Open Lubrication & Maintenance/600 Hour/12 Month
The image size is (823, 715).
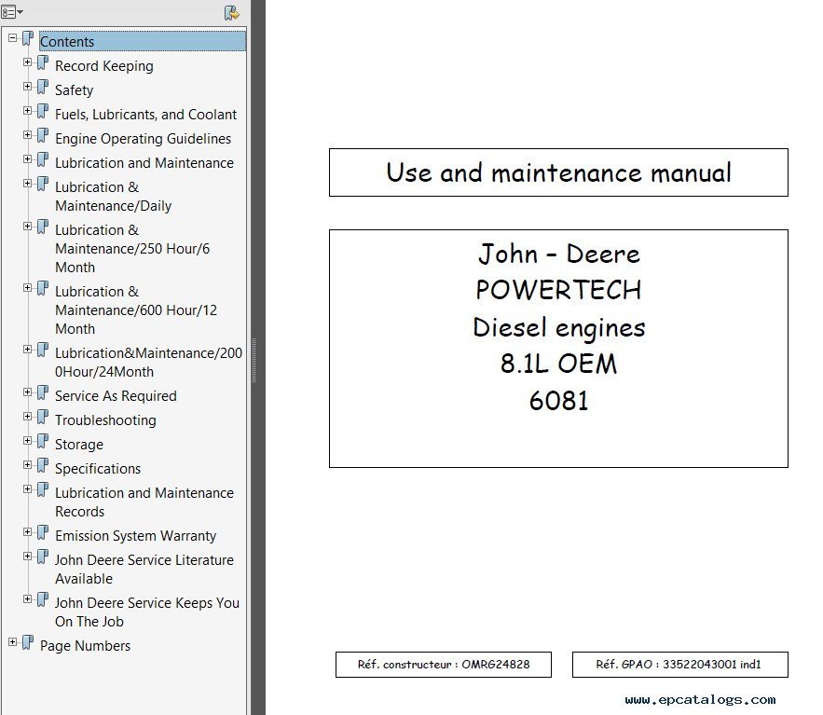pos(136,309)
